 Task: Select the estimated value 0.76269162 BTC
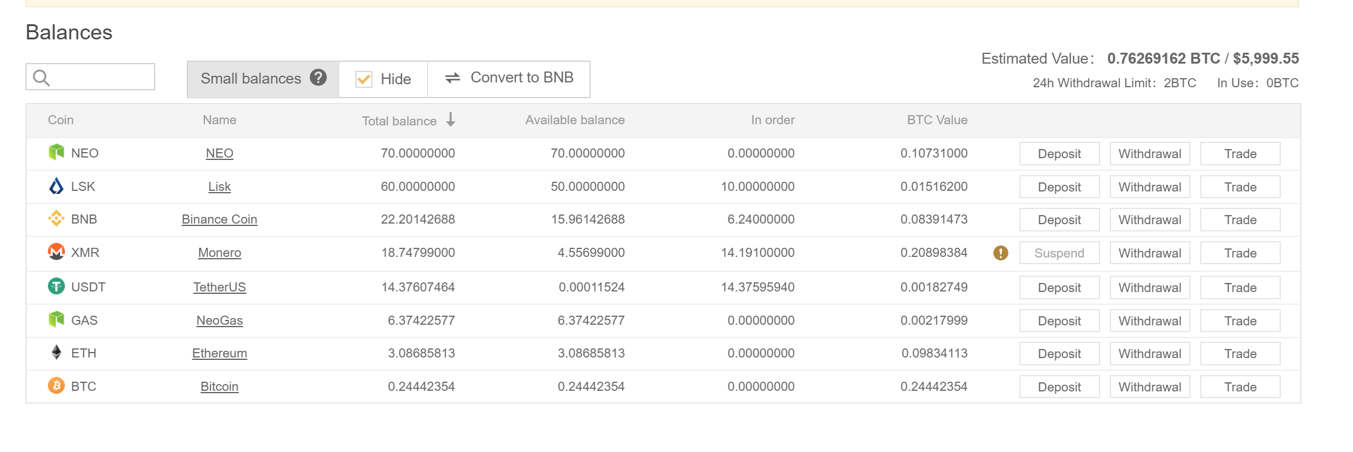point(1163,58)
